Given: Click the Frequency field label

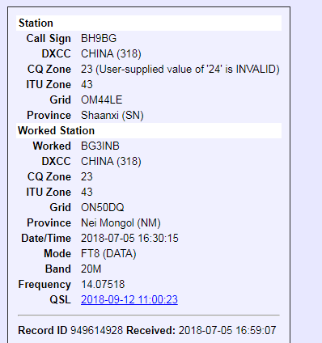Looking at the screenshot, I should [44, 284].
